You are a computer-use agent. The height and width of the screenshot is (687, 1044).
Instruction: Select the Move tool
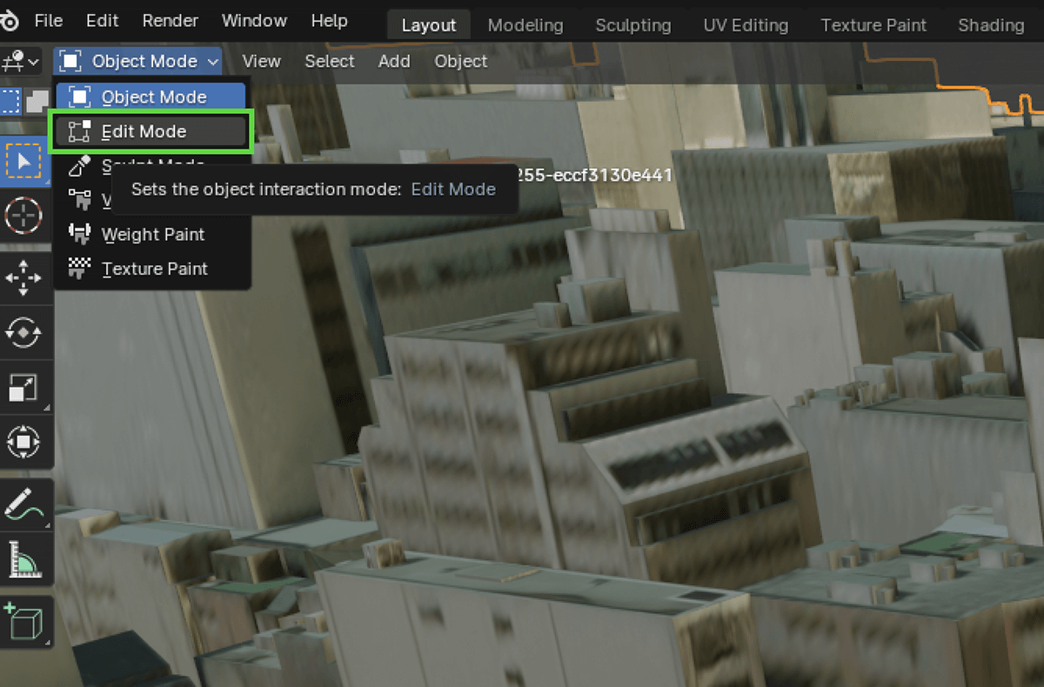coord(24,277)
